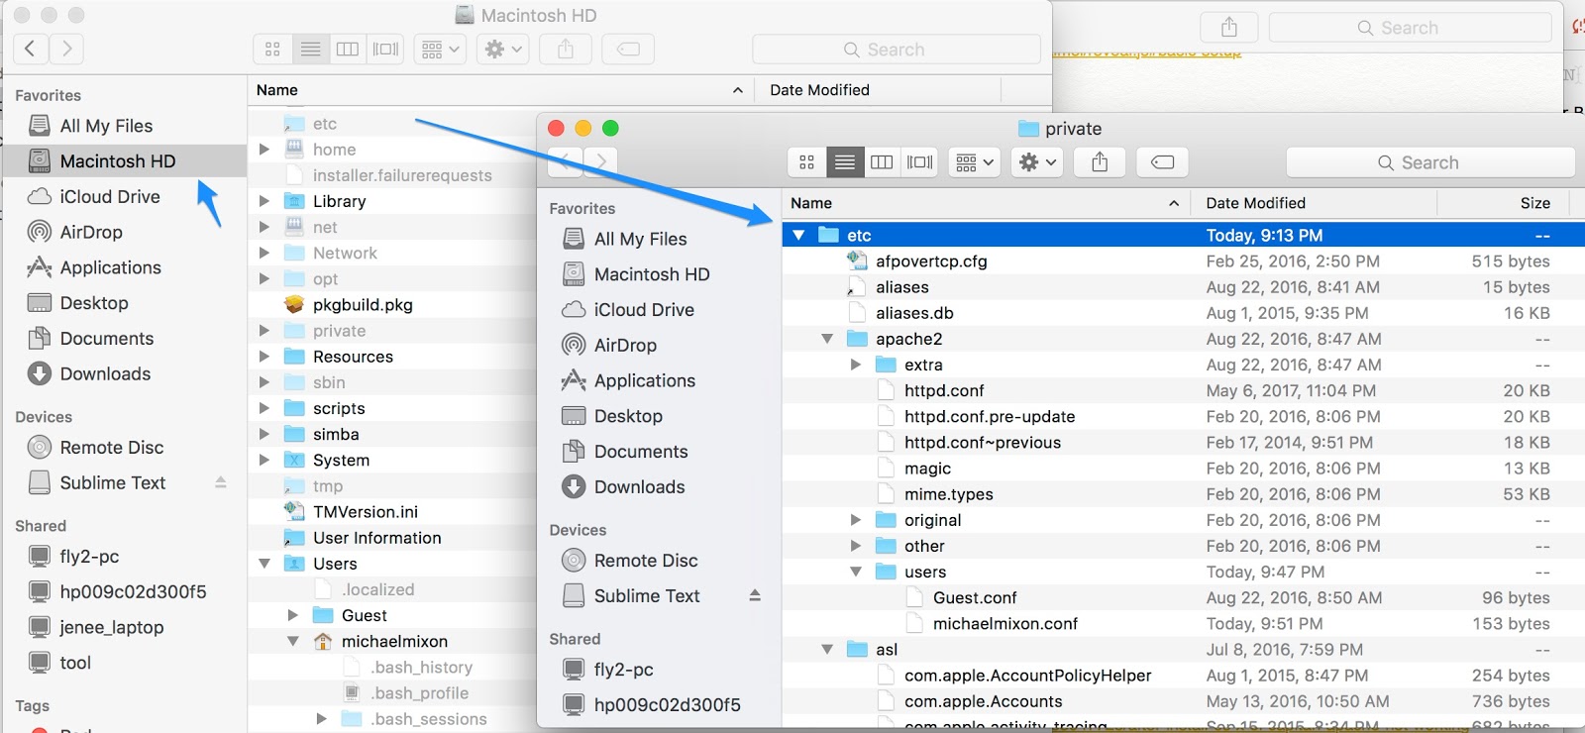Sort by Date Modified in Macintosh HD window
Image resolution: width=1585 pixels, height=733 pixels.
(x=878, y=90)
